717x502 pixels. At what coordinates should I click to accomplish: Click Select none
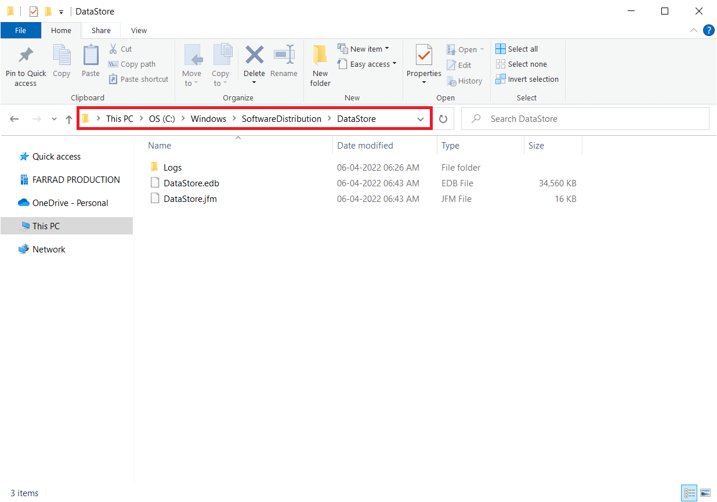522,64
